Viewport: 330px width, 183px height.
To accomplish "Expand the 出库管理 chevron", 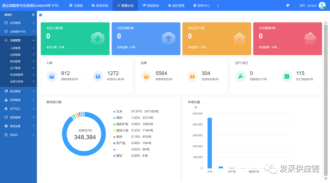I will point(33,55).
